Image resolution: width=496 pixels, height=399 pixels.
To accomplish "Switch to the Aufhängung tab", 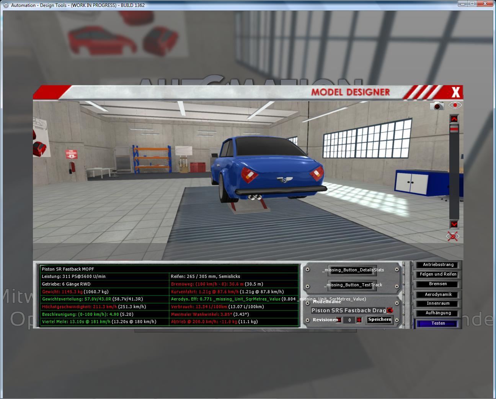I will [438, 313].
